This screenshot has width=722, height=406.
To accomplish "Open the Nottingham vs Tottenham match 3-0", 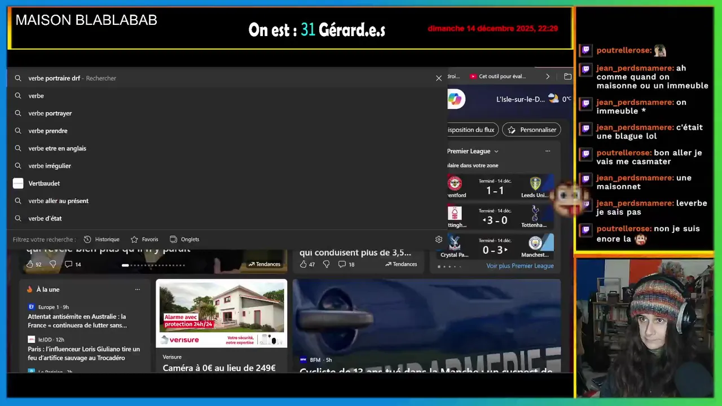I will (x=501, y=217).
